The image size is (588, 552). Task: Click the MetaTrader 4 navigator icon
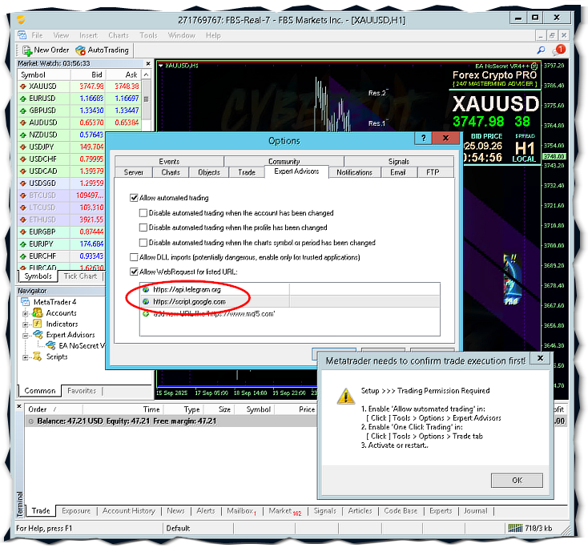(26, 302)
